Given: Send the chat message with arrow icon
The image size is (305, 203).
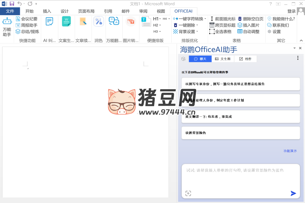Looking at the screenshot, I should 293,193.
